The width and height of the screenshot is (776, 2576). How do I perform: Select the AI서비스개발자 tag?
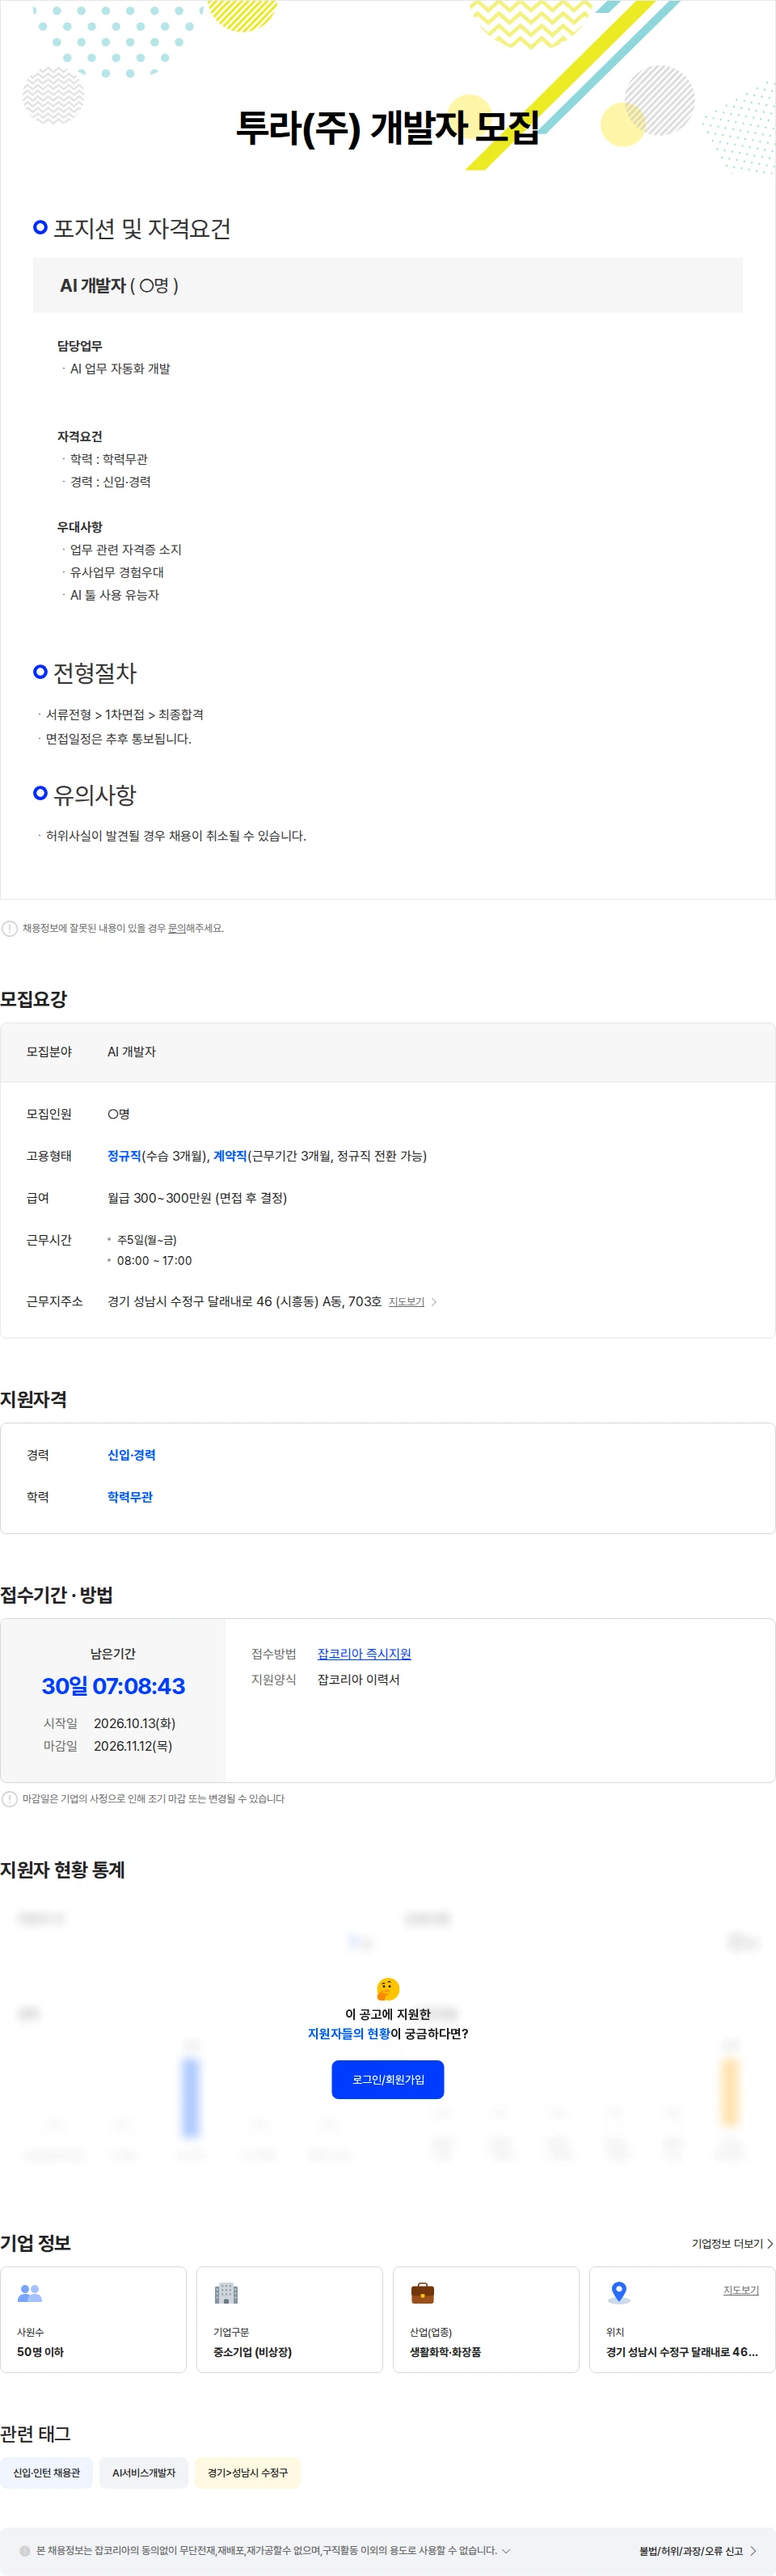click(144, 2473)
